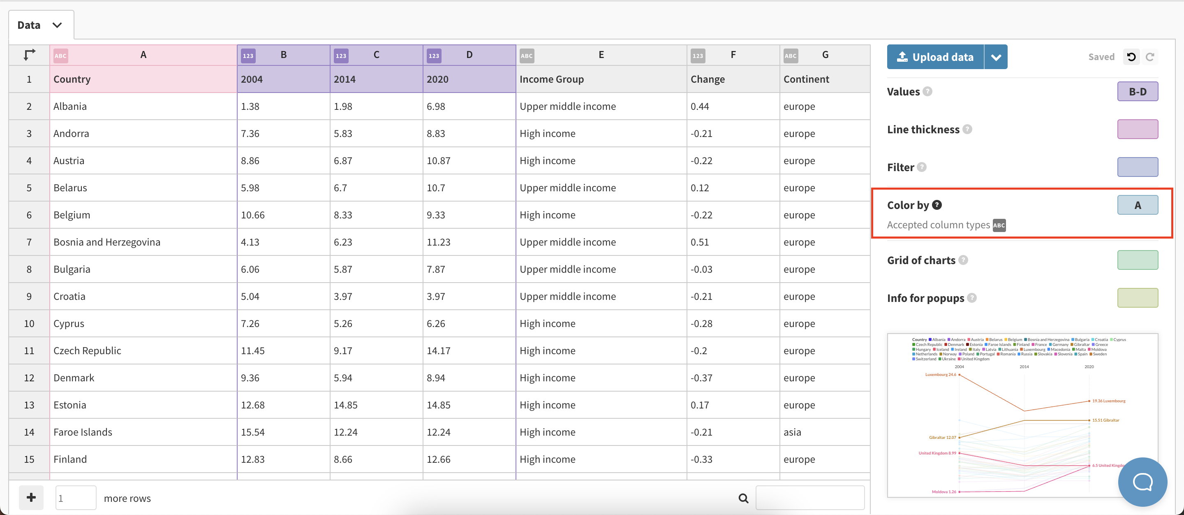Click the 8.66 cell in Finland row
Viewport: 1184px width, 515px height.
pyautogui.click(x=377, y=459)
